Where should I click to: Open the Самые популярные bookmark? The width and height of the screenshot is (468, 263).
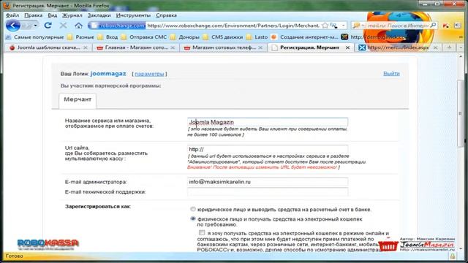coord(35,37)
